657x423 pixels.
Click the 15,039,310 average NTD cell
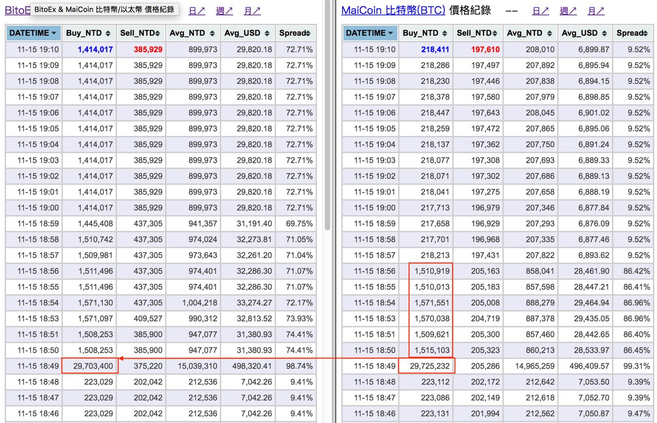(x=192, y=366)
